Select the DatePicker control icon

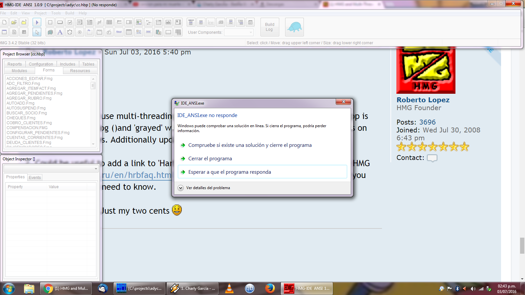(x=158, y=22)
